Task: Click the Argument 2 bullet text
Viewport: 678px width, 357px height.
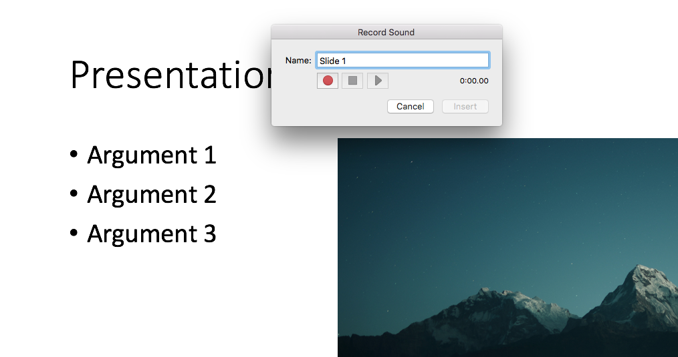Action: point(152,194)
